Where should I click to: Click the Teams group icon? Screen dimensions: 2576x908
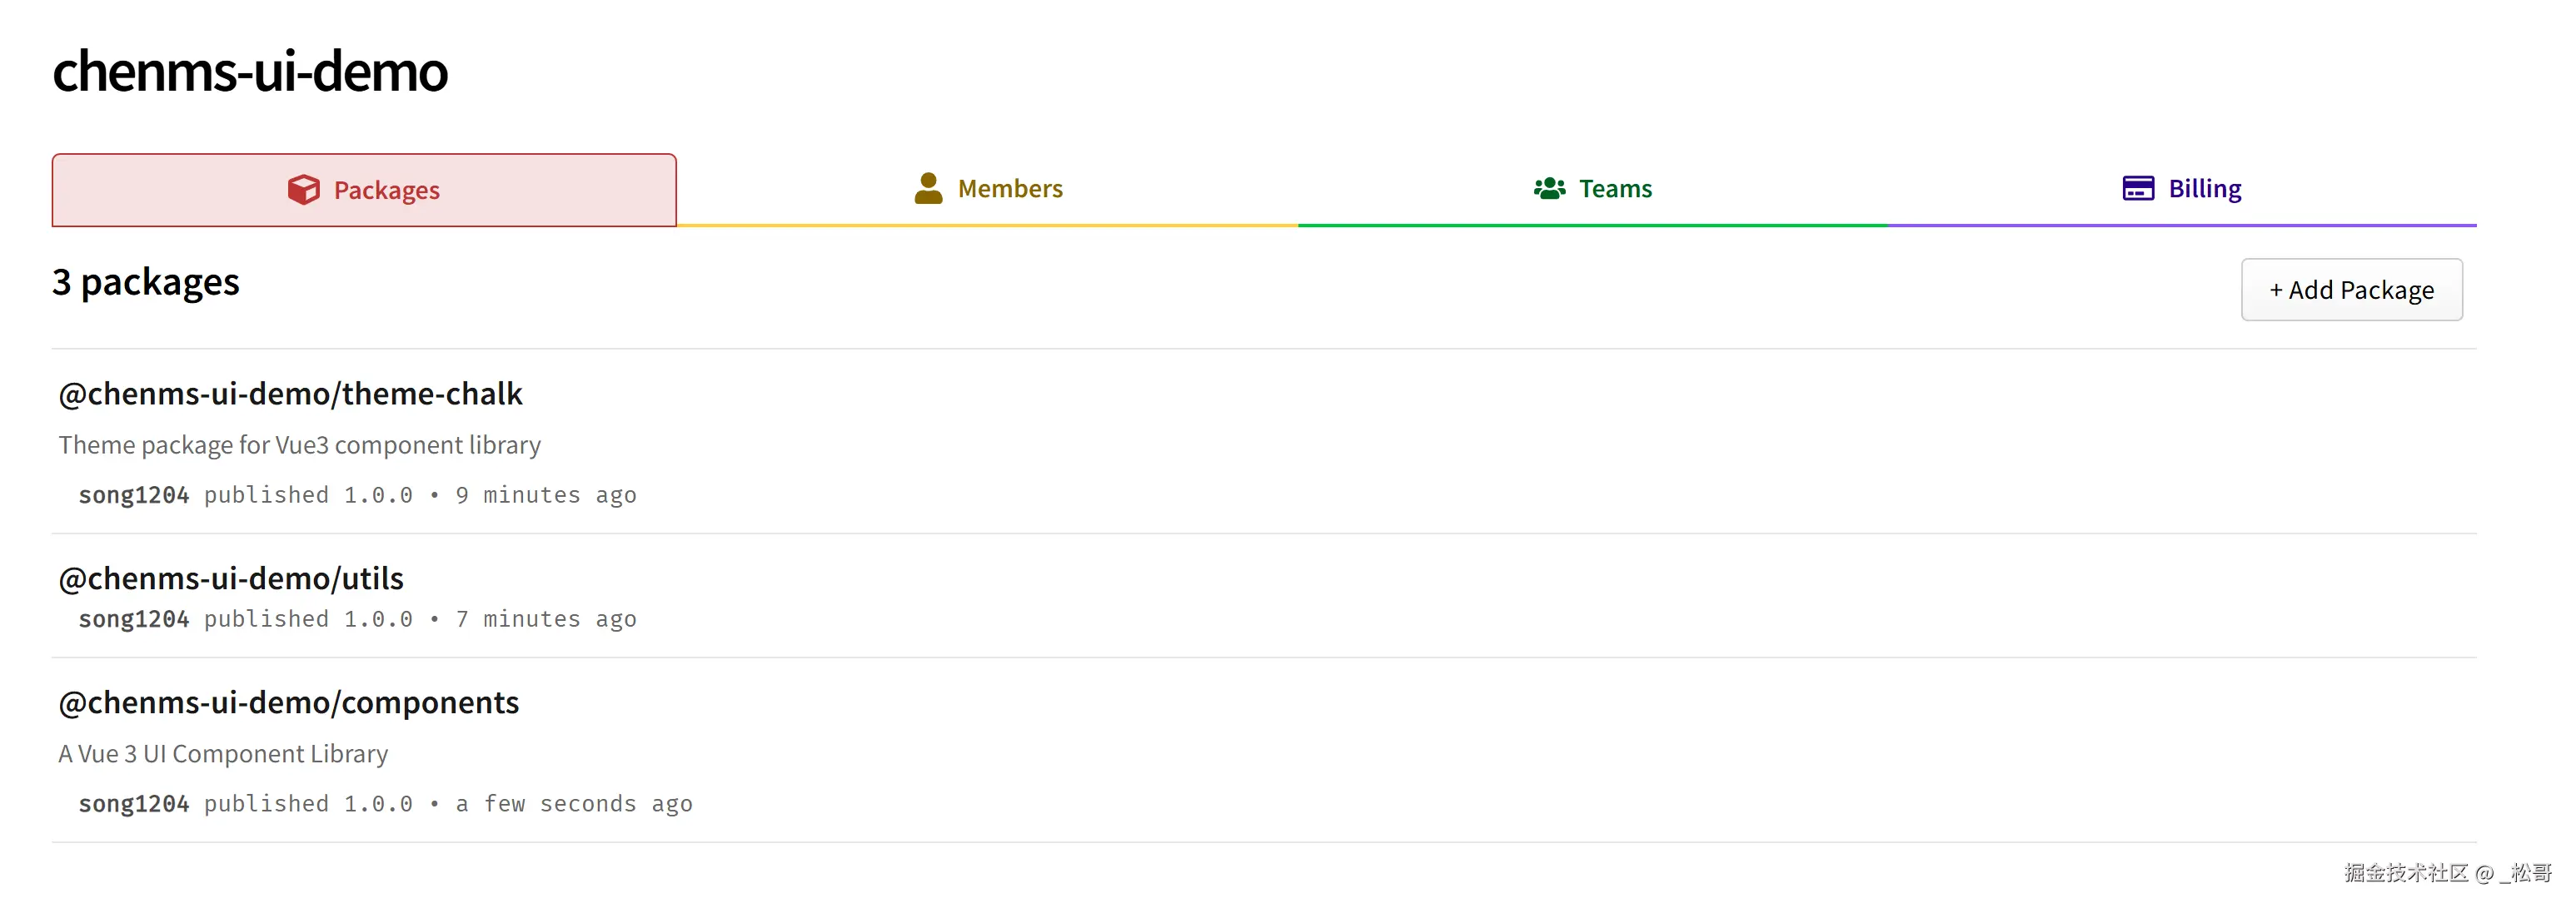pyautogui.click(x=1549, y=189)
